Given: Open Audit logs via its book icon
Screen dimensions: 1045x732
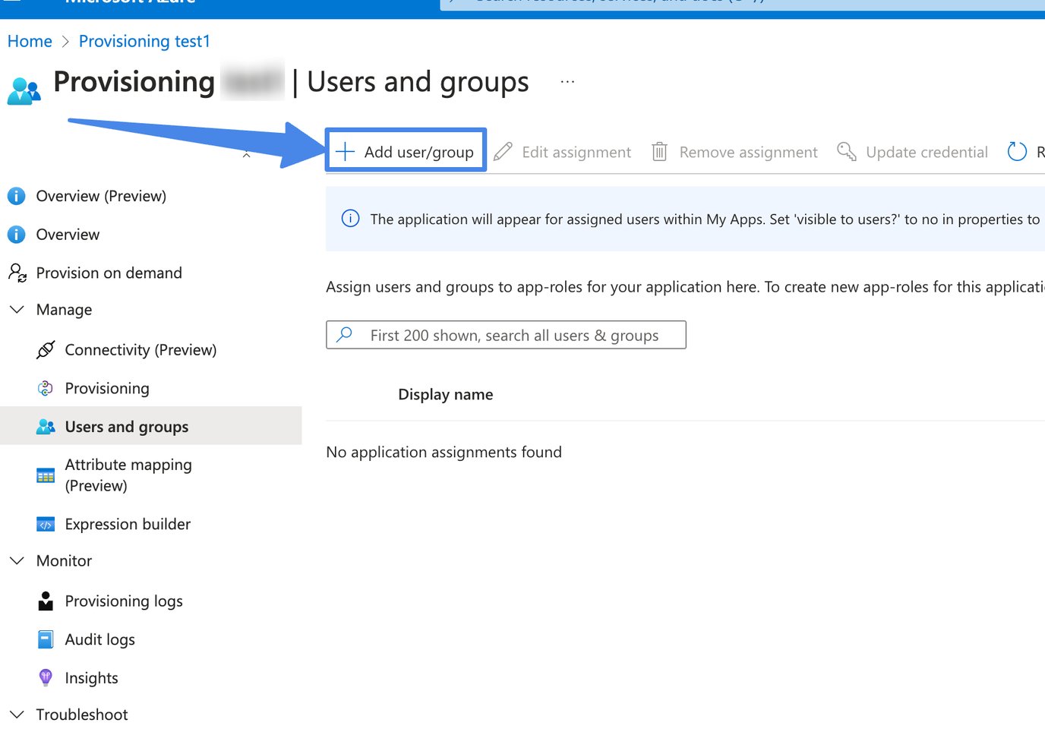Looking at the screenshot, I should pyautogui.click(x=46, y=639).
